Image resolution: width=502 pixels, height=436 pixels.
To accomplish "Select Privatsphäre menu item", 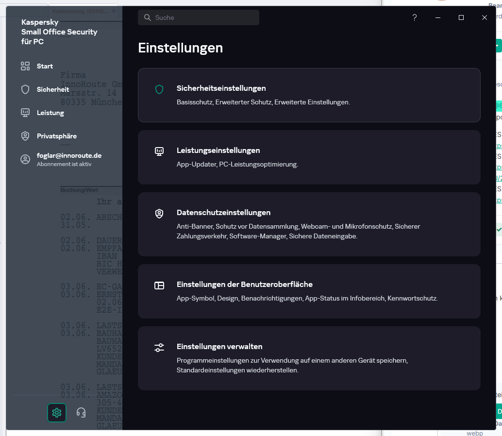I will [57, 136].
